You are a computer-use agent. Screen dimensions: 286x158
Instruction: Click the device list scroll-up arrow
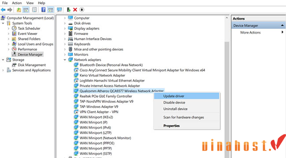click(227, 18)
